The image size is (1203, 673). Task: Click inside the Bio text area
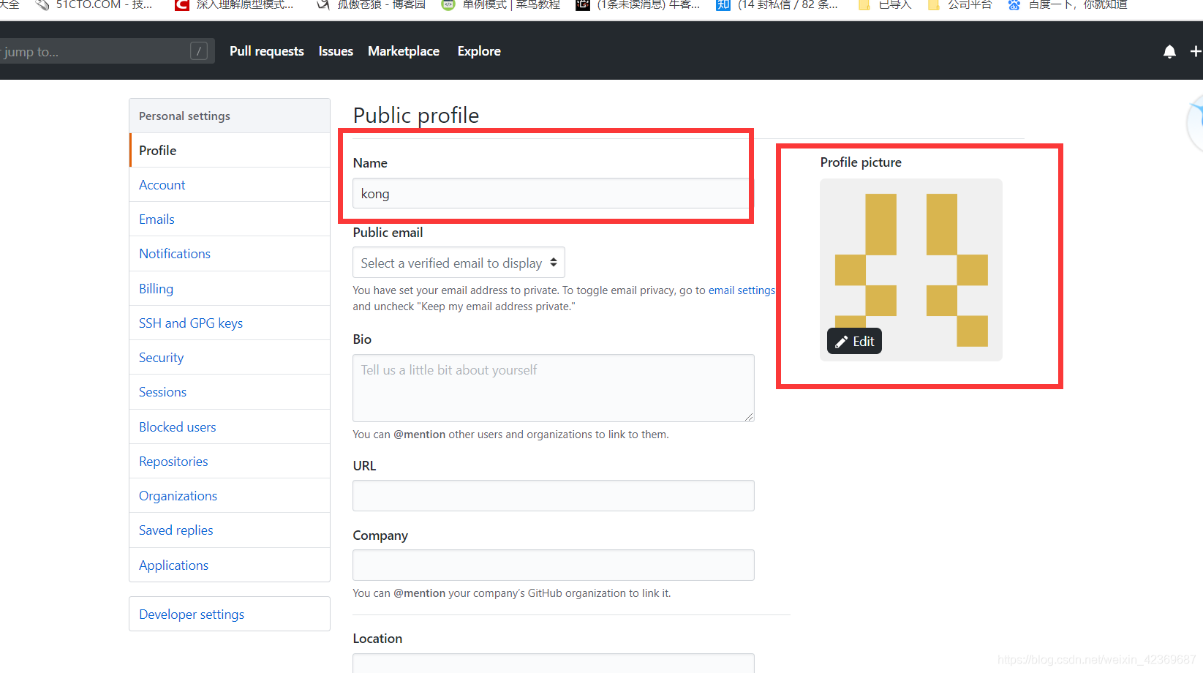coord(553,388)
